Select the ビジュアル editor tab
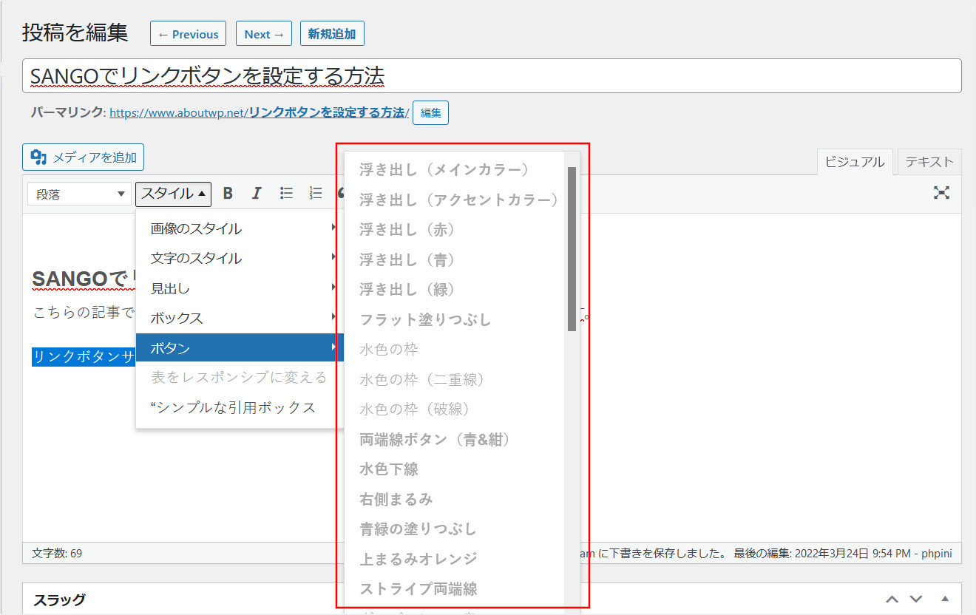Screen dimensions: 976x615 coord(854,162)
